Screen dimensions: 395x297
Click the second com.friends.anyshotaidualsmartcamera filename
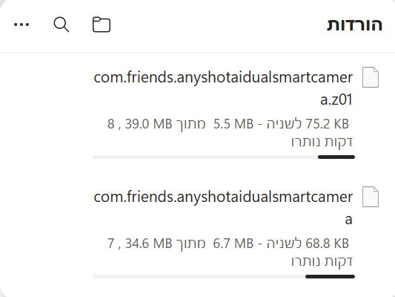point(223,208)
